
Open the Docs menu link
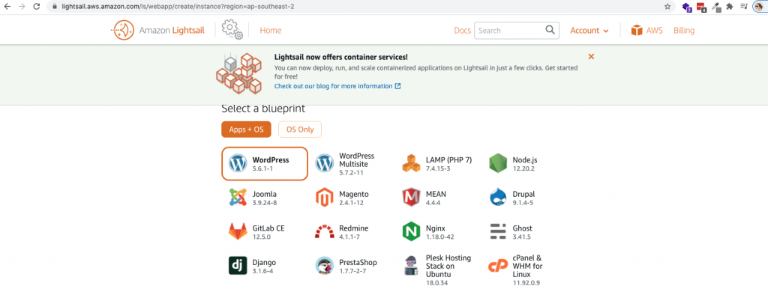click(462, 31)
